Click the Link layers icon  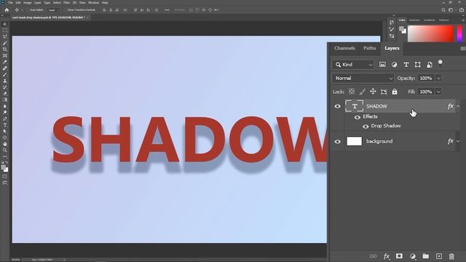point(373,256)
